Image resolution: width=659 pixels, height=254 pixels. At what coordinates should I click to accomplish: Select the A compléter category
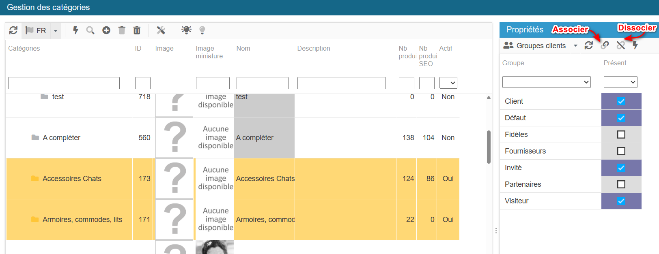[x=61, y=138]
